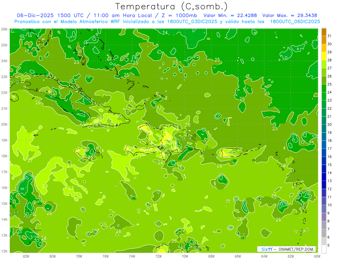Click the white swatch below 5 on scale
Viewport: 337px width, 260px height.
click(x=324, y=249)
